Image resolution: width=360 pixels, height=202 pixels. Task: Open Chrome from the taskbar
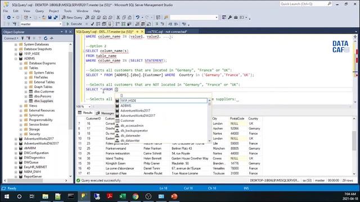[x=136, y=196]
